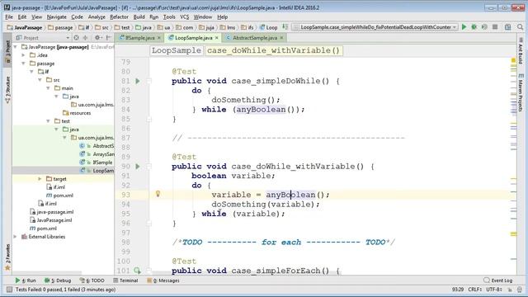Open the Debug tool window button
This screenshot has width=528, height=297.
pyautogui.click(x=58, y=280)
